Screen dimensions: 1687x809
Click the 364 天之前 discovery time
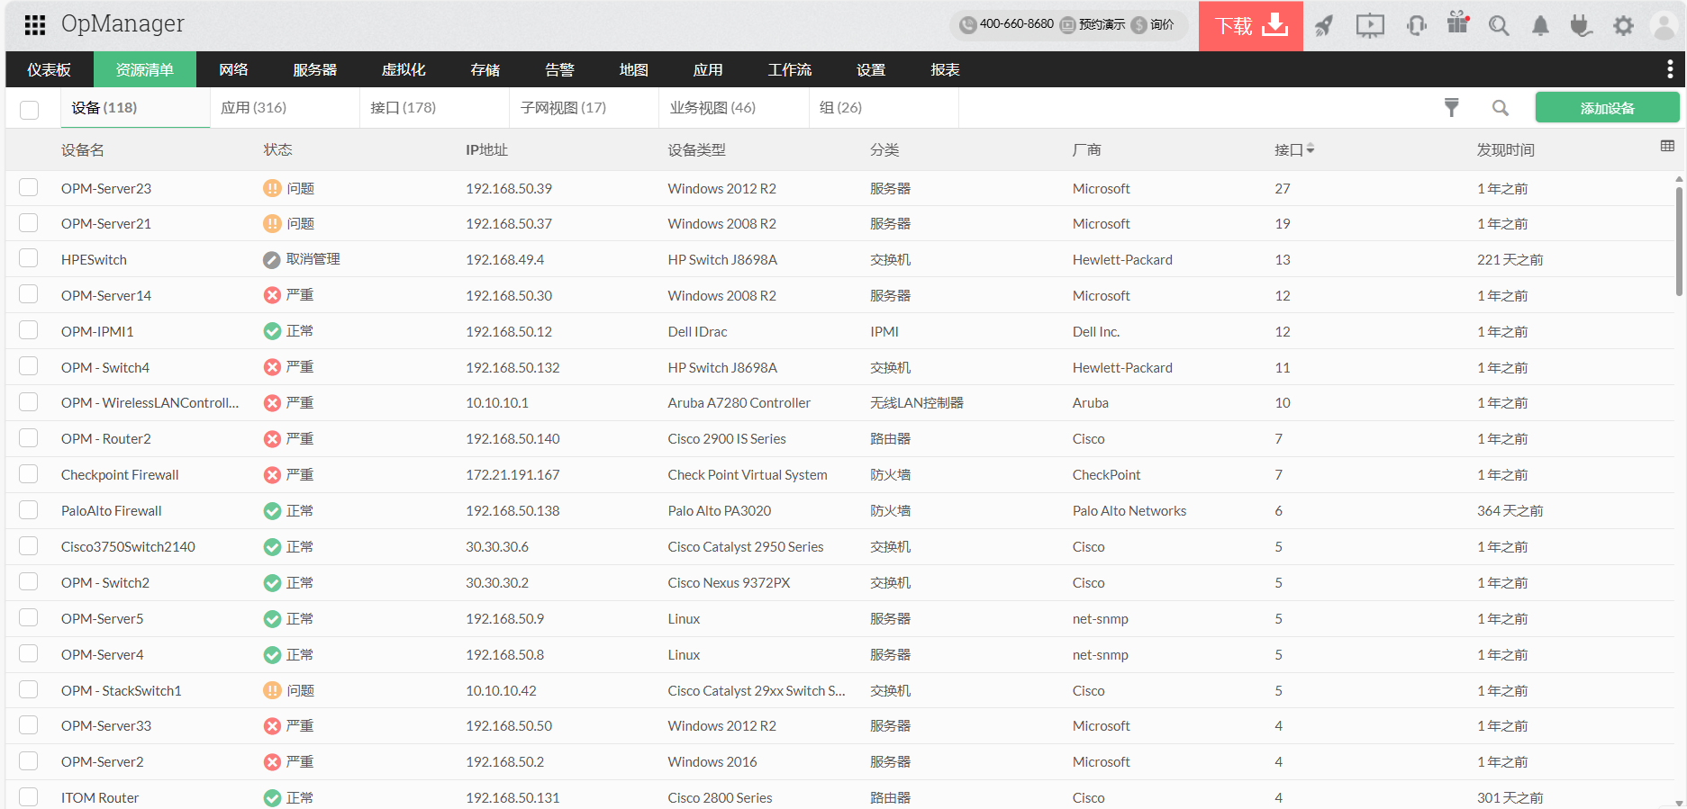[1510, 511]
